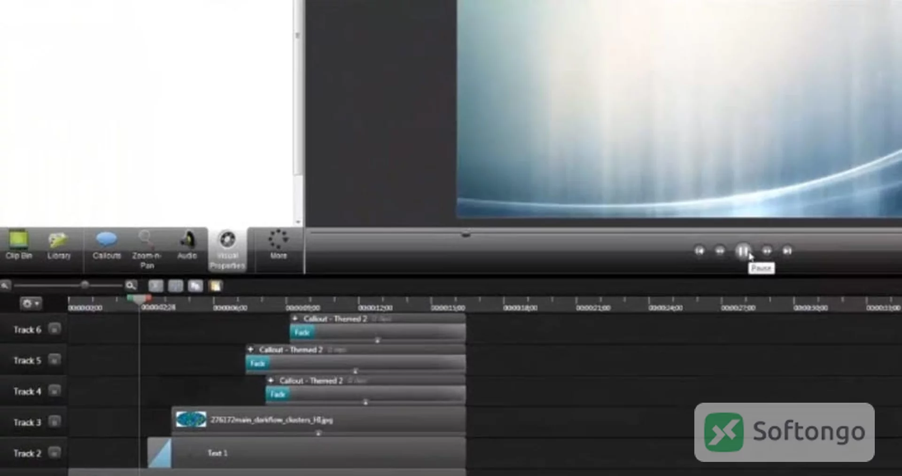Jump to previous clip button
Viewport: 902px width, 476px height.
click(699, 251)
